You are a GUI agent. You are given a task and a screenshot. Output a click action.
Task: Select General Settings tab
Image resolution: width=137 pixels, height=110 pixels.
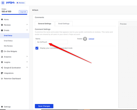[45, 24]
